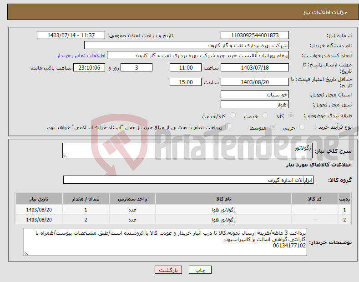Screen dimensions: 359x282
Task: Click delivery province field خوزستان
Action: point(255,94)
